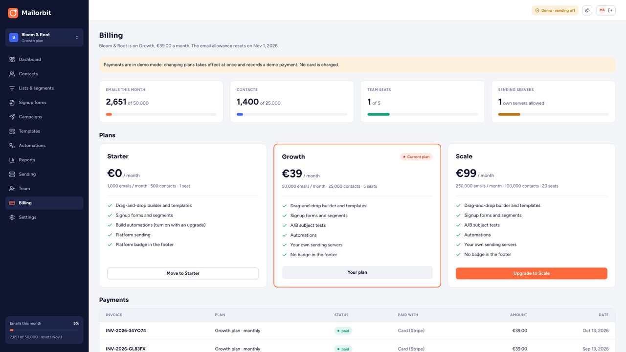Go to the Campaigns menu label

click(x=30, y=117)
